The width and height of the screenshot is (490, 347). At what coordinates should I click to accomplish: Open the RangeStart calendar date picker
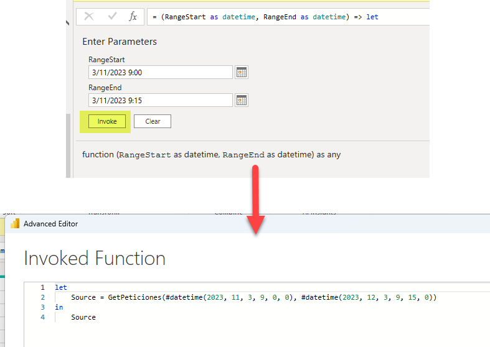tap(242, 73)
